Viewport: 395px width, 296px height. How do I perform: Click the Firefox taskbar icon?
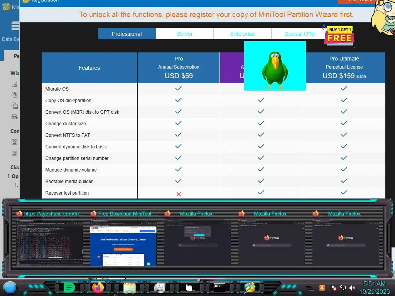98,288
